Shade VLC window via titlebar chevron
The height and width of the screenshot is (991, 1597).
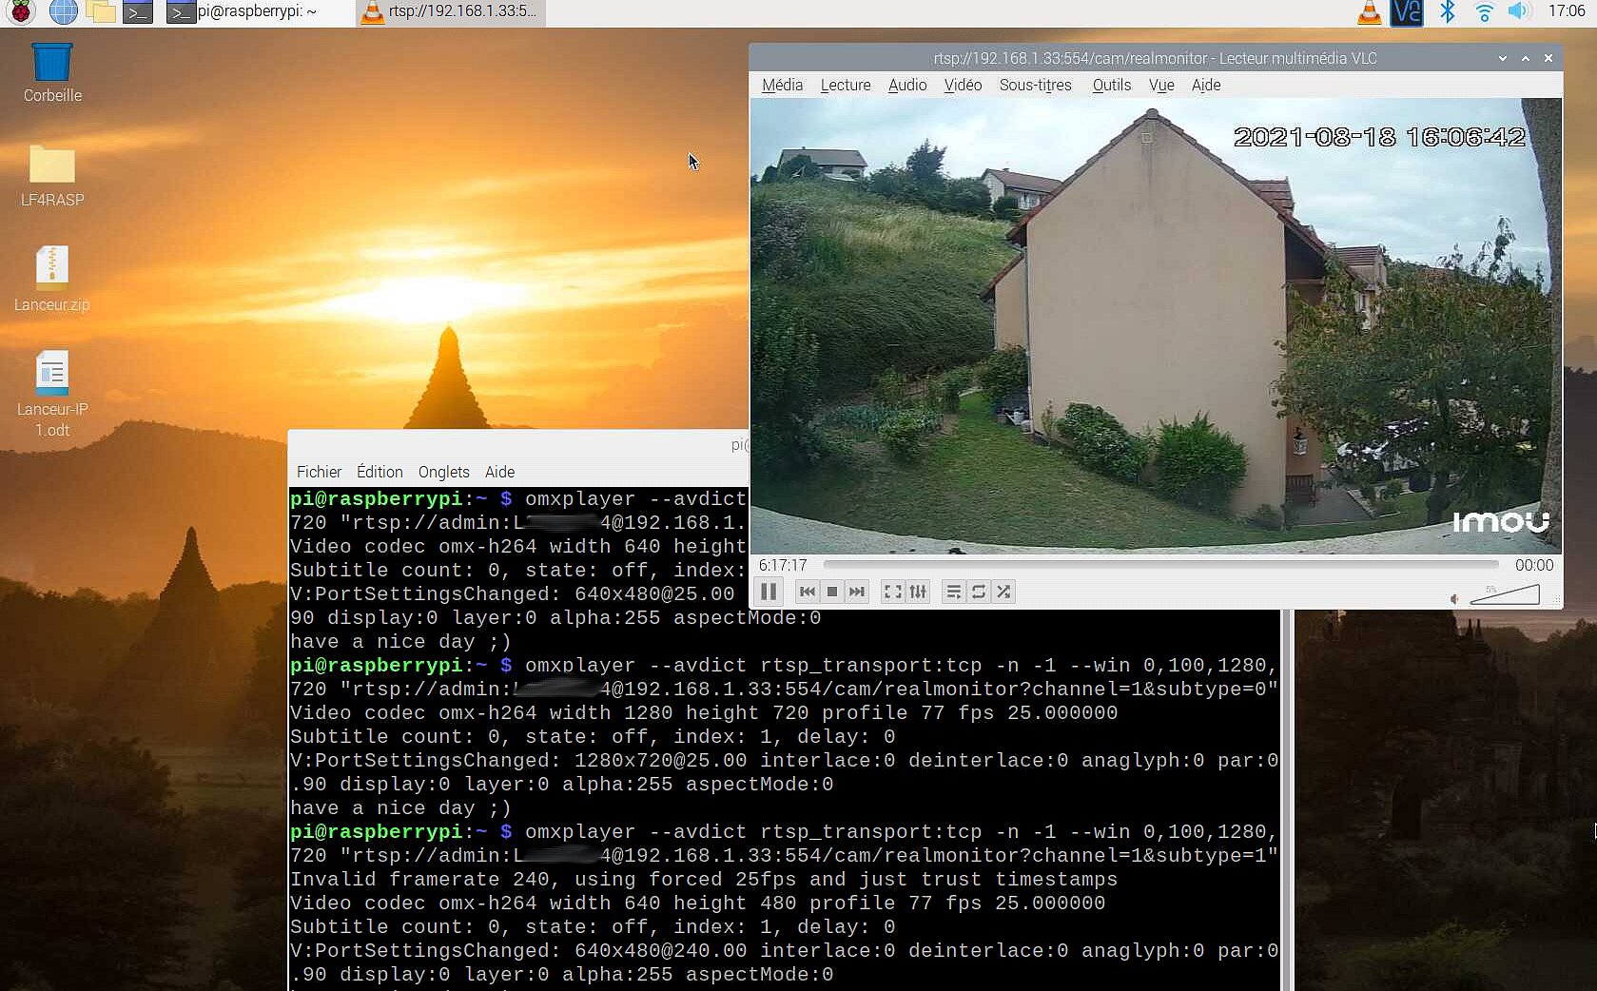tap(1503, 58)
